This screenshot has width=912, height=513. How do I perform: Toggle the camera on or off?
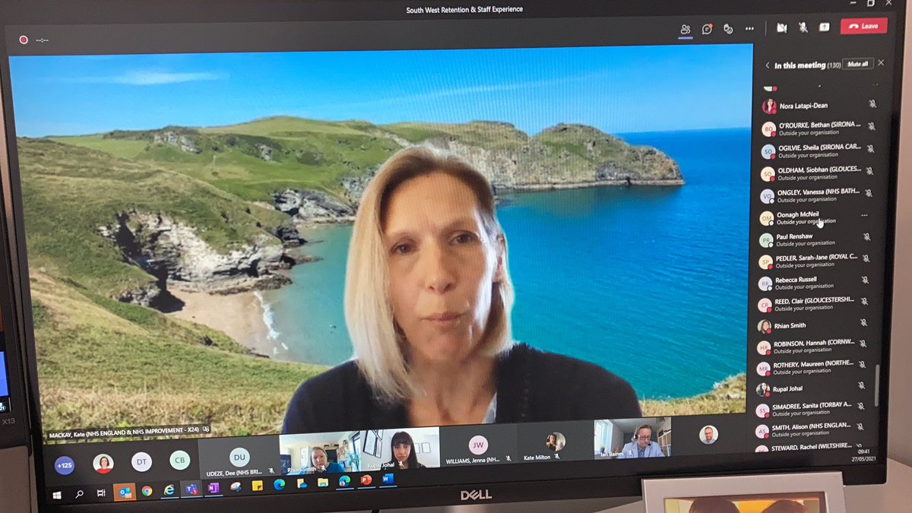[x=781, y=28]
